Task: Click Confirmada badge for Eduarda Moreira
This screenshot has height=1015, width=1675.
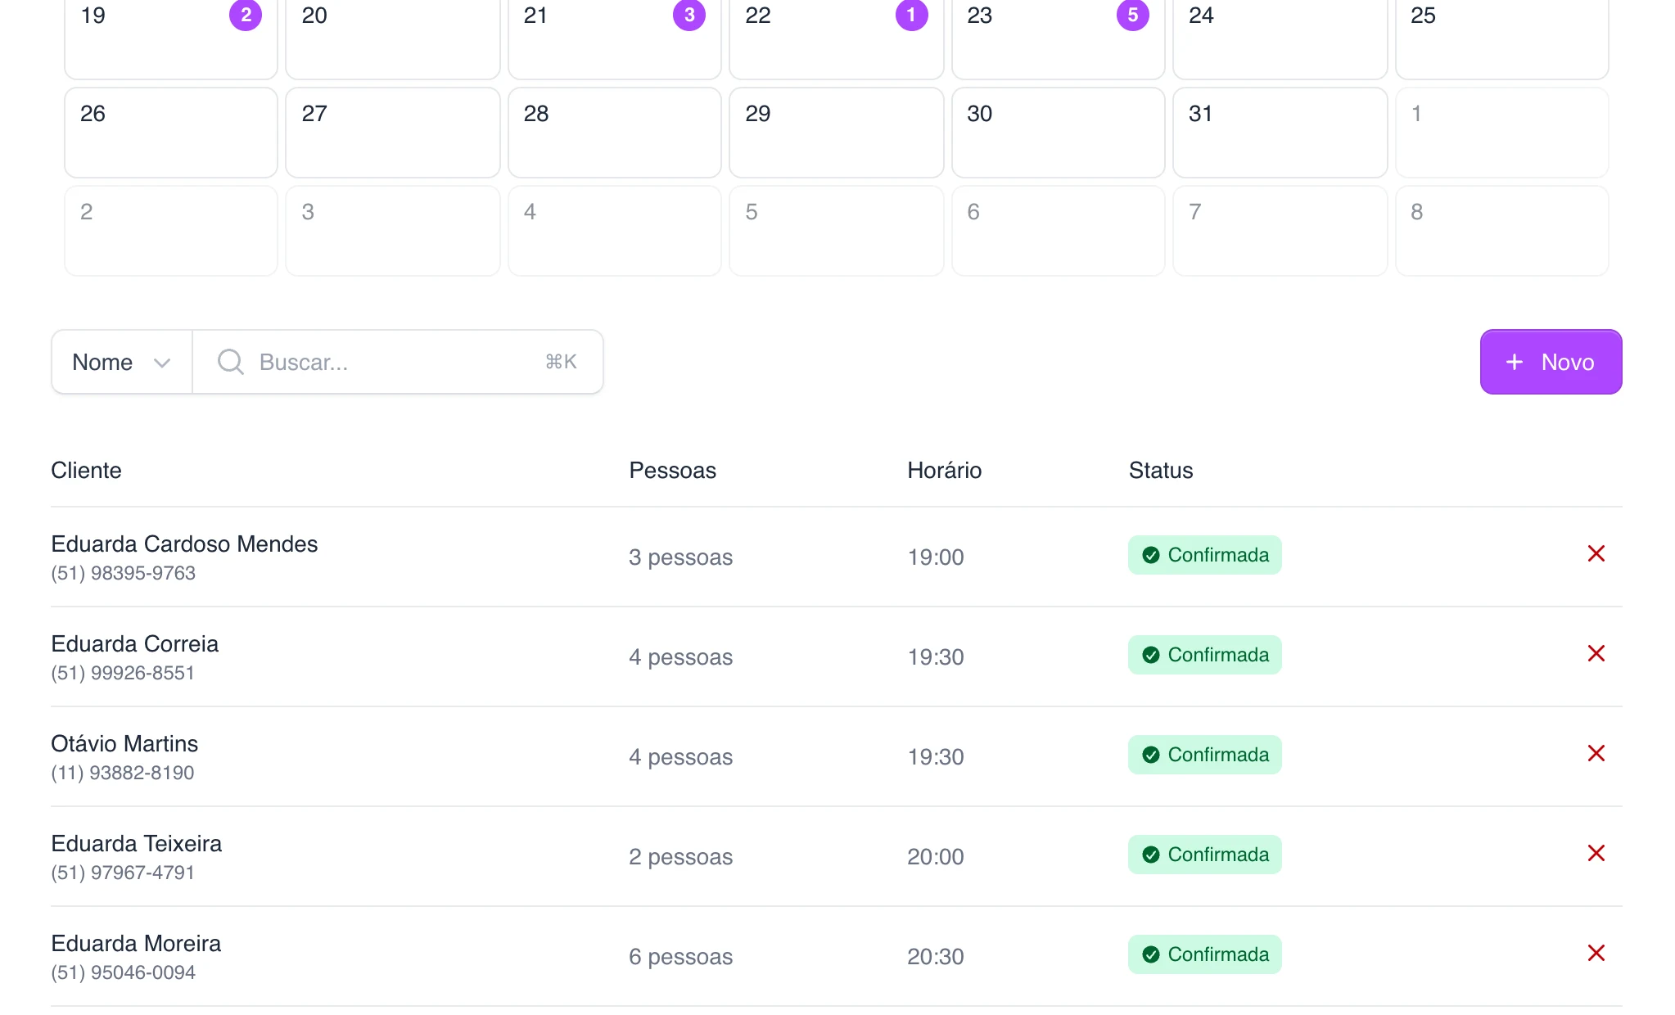Action: pyautogui.click(x=1204, y=954)
